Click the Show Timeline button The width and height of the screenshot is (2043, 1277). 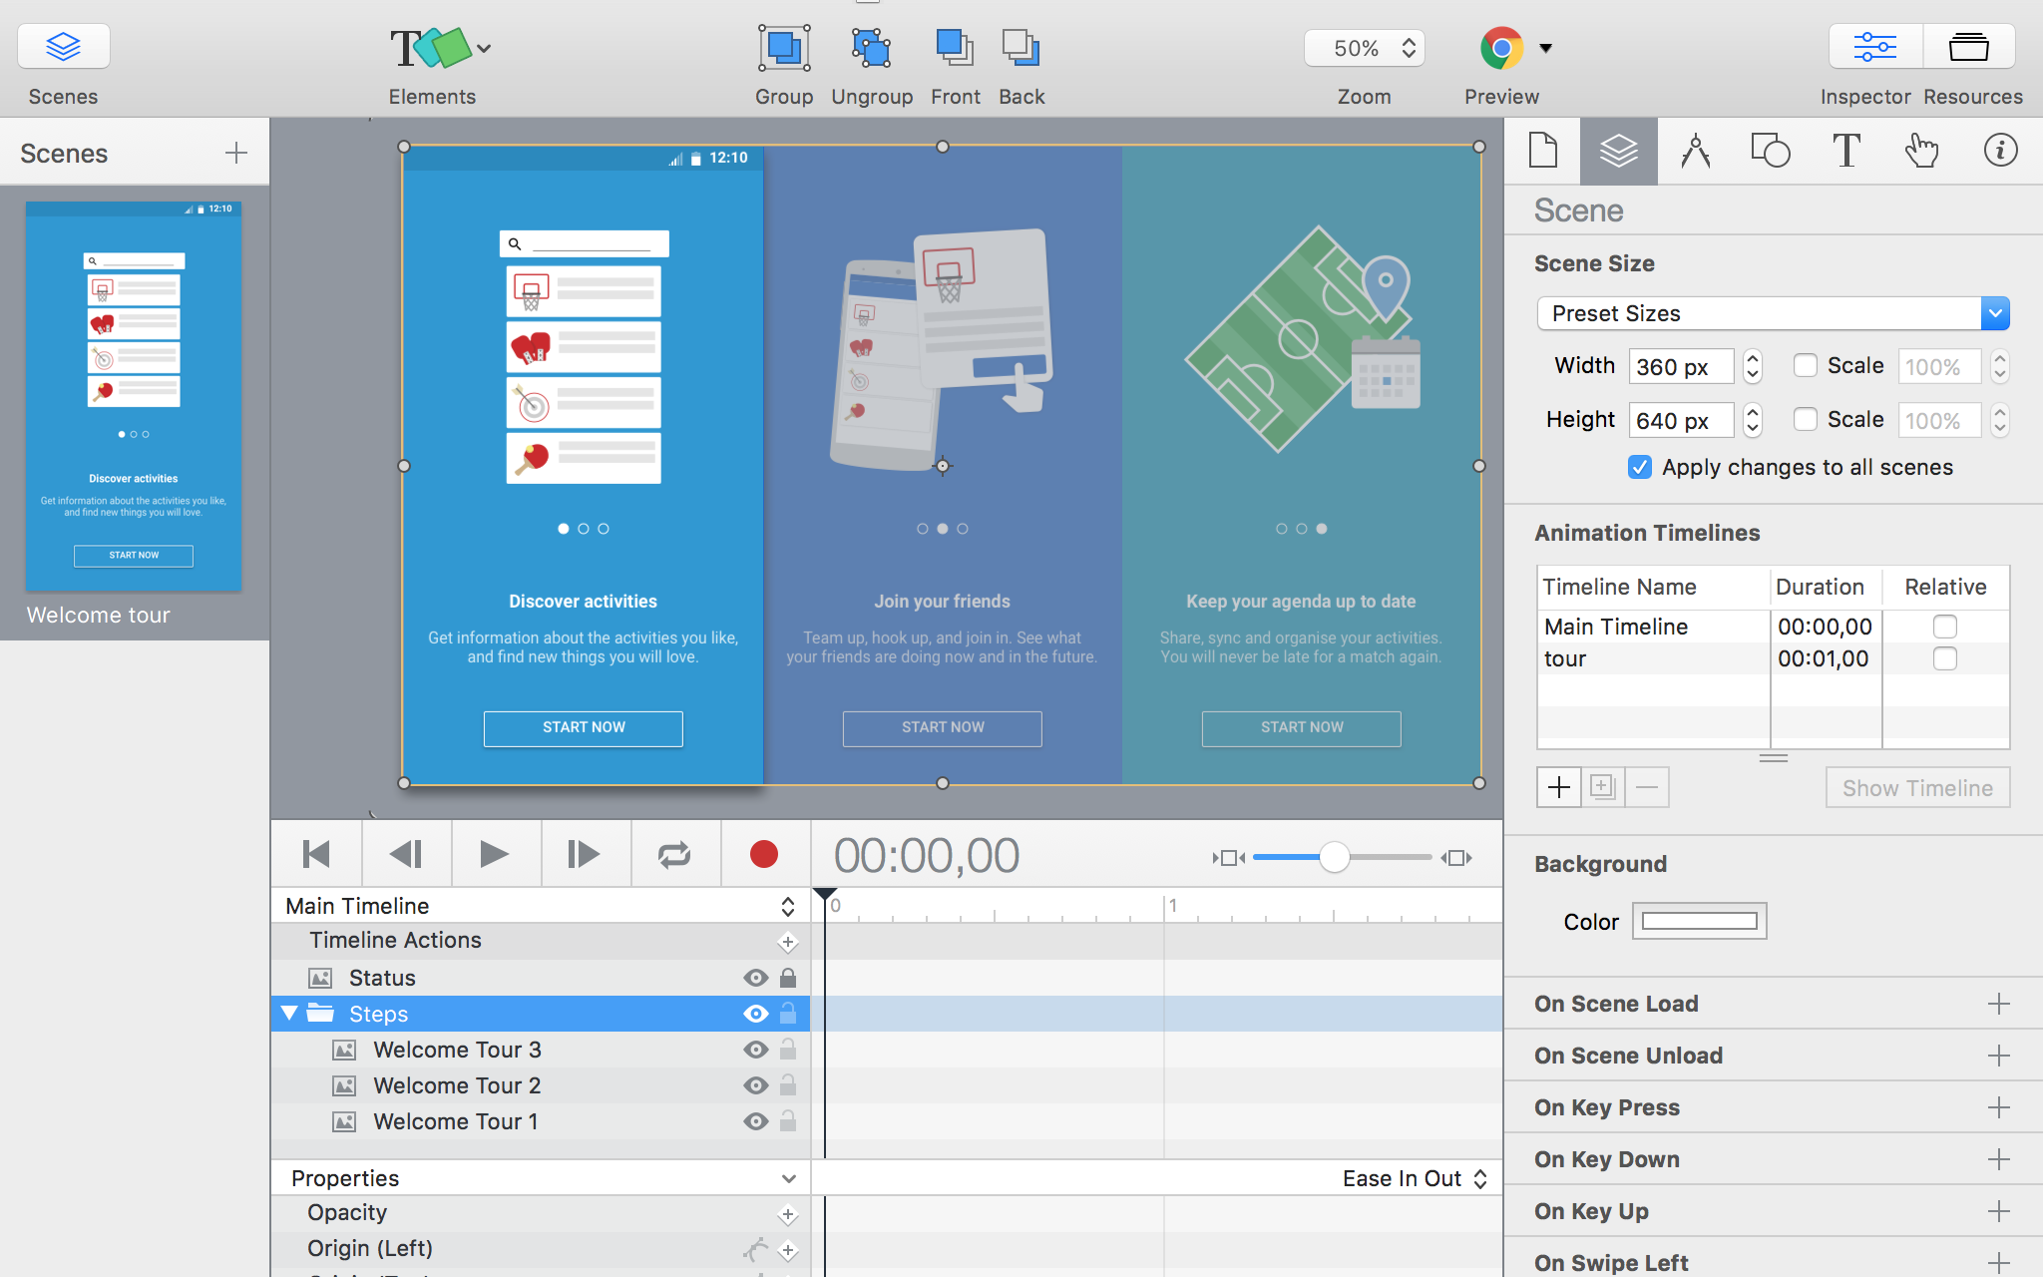1916,788
